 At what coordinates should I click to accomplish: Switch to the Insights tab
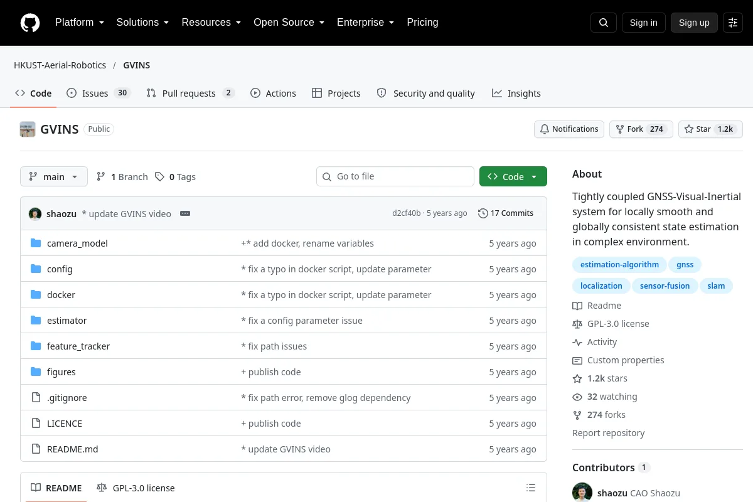516,93
